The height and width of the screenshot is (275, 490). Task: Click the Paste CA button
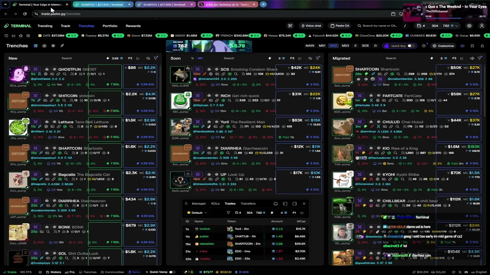click(x=340, y=26)
